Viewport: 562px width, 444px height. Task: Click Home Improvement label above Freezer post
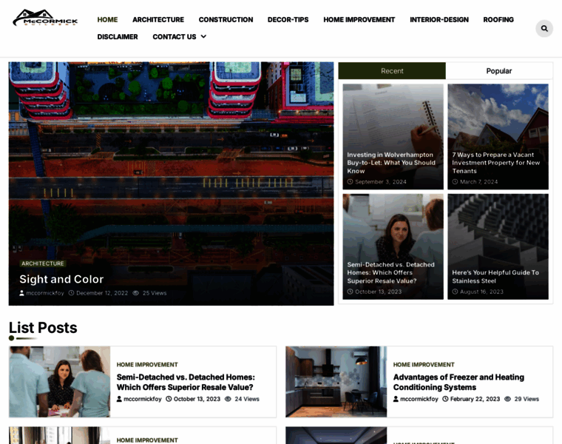424,364
